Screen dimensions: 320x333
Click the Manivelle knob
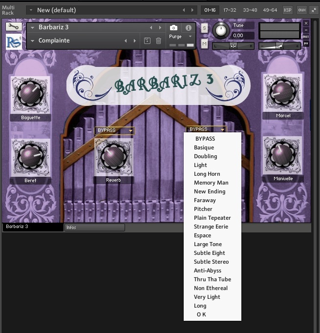[282, 155]
